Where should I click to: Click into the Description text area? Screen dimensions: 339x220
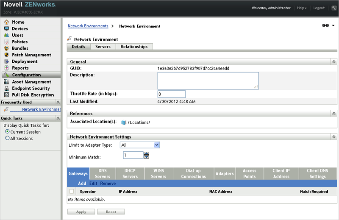pyautogui.click(x=208, y=81)
